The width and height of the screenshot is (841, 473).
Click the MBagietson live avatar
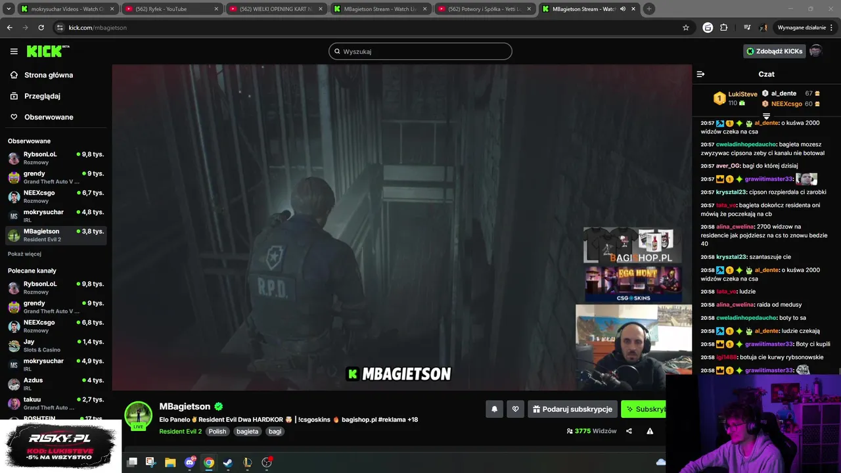click(139, 416)
